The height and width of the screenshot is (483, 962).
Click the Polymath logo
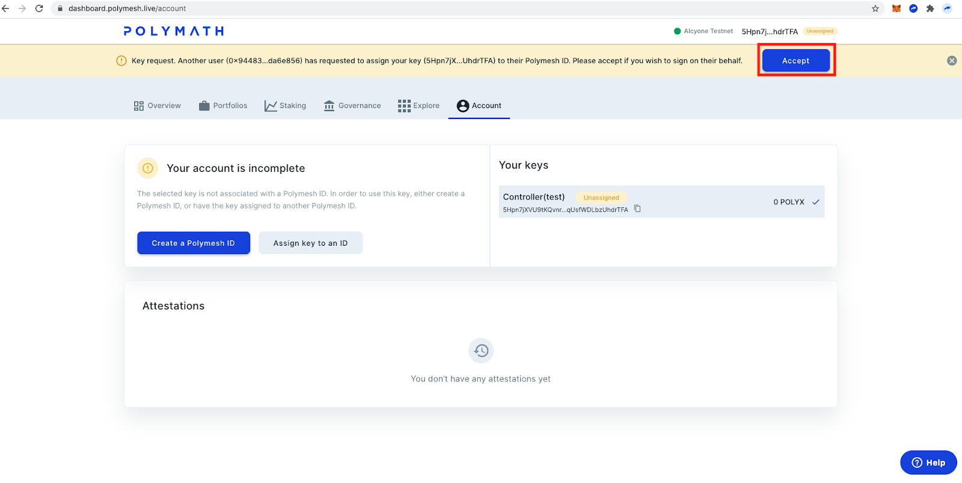(x=174, y=31)
